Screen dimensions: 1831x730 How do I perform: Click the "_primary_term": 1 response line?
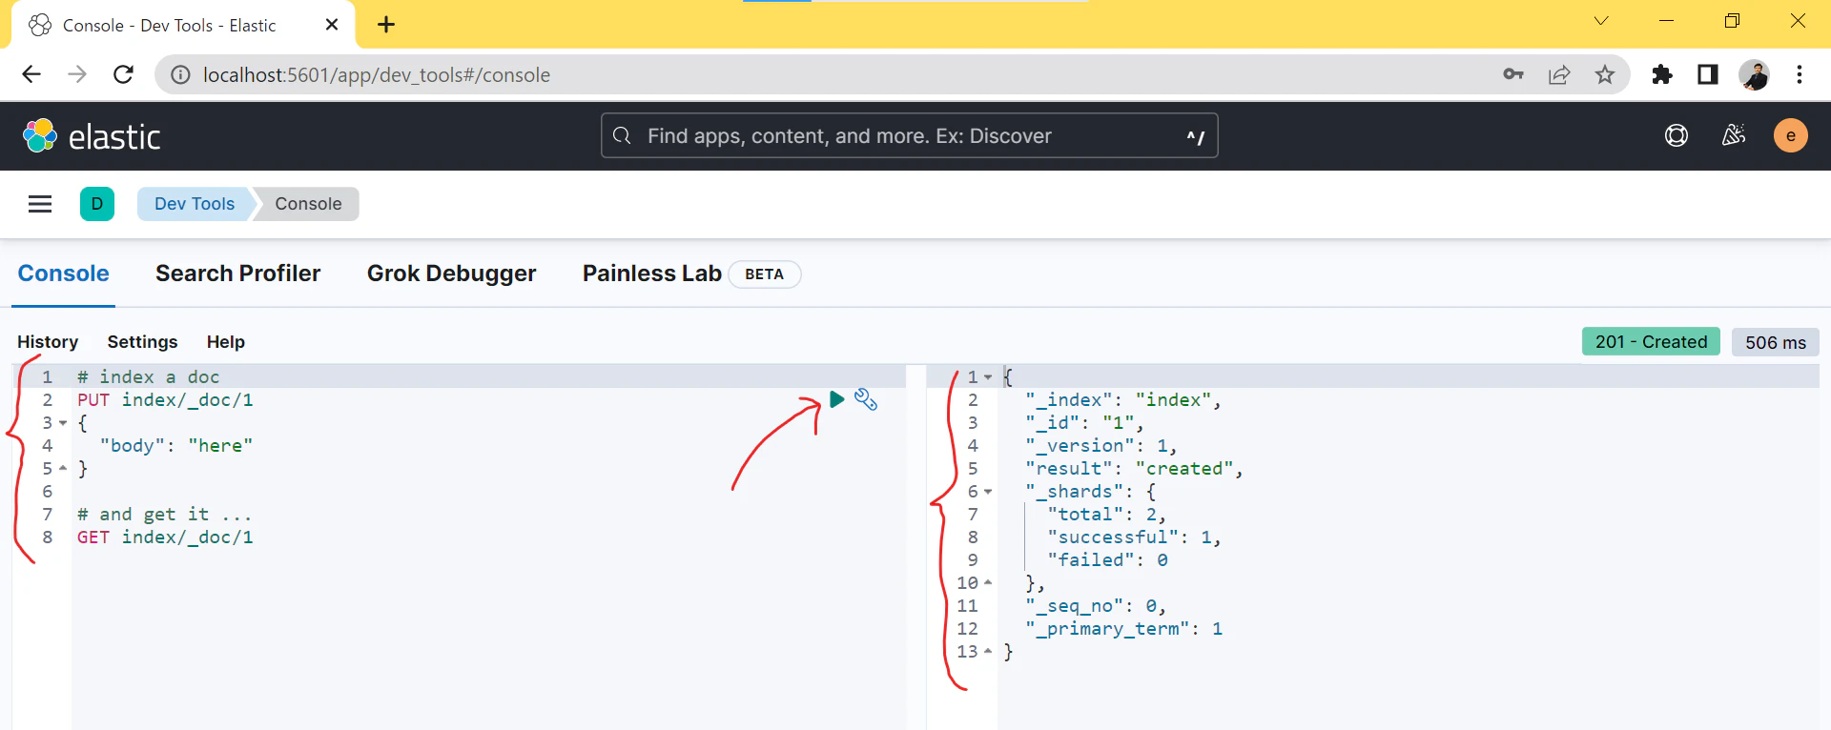(x=1123, y=629)
